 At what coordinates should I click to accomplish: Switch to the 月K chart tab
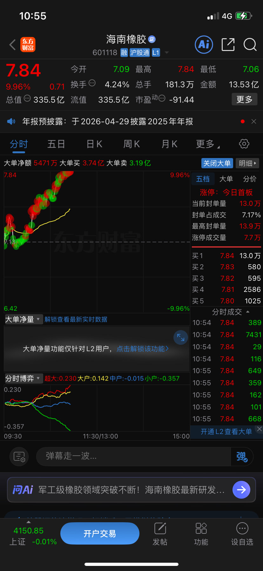tap(169, 144)
